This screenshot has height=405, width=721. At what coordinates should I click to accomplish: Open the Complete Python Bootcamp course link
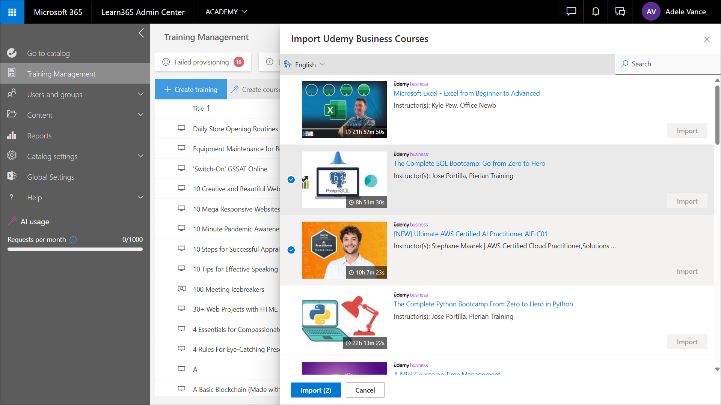click(x=483, y=304)
